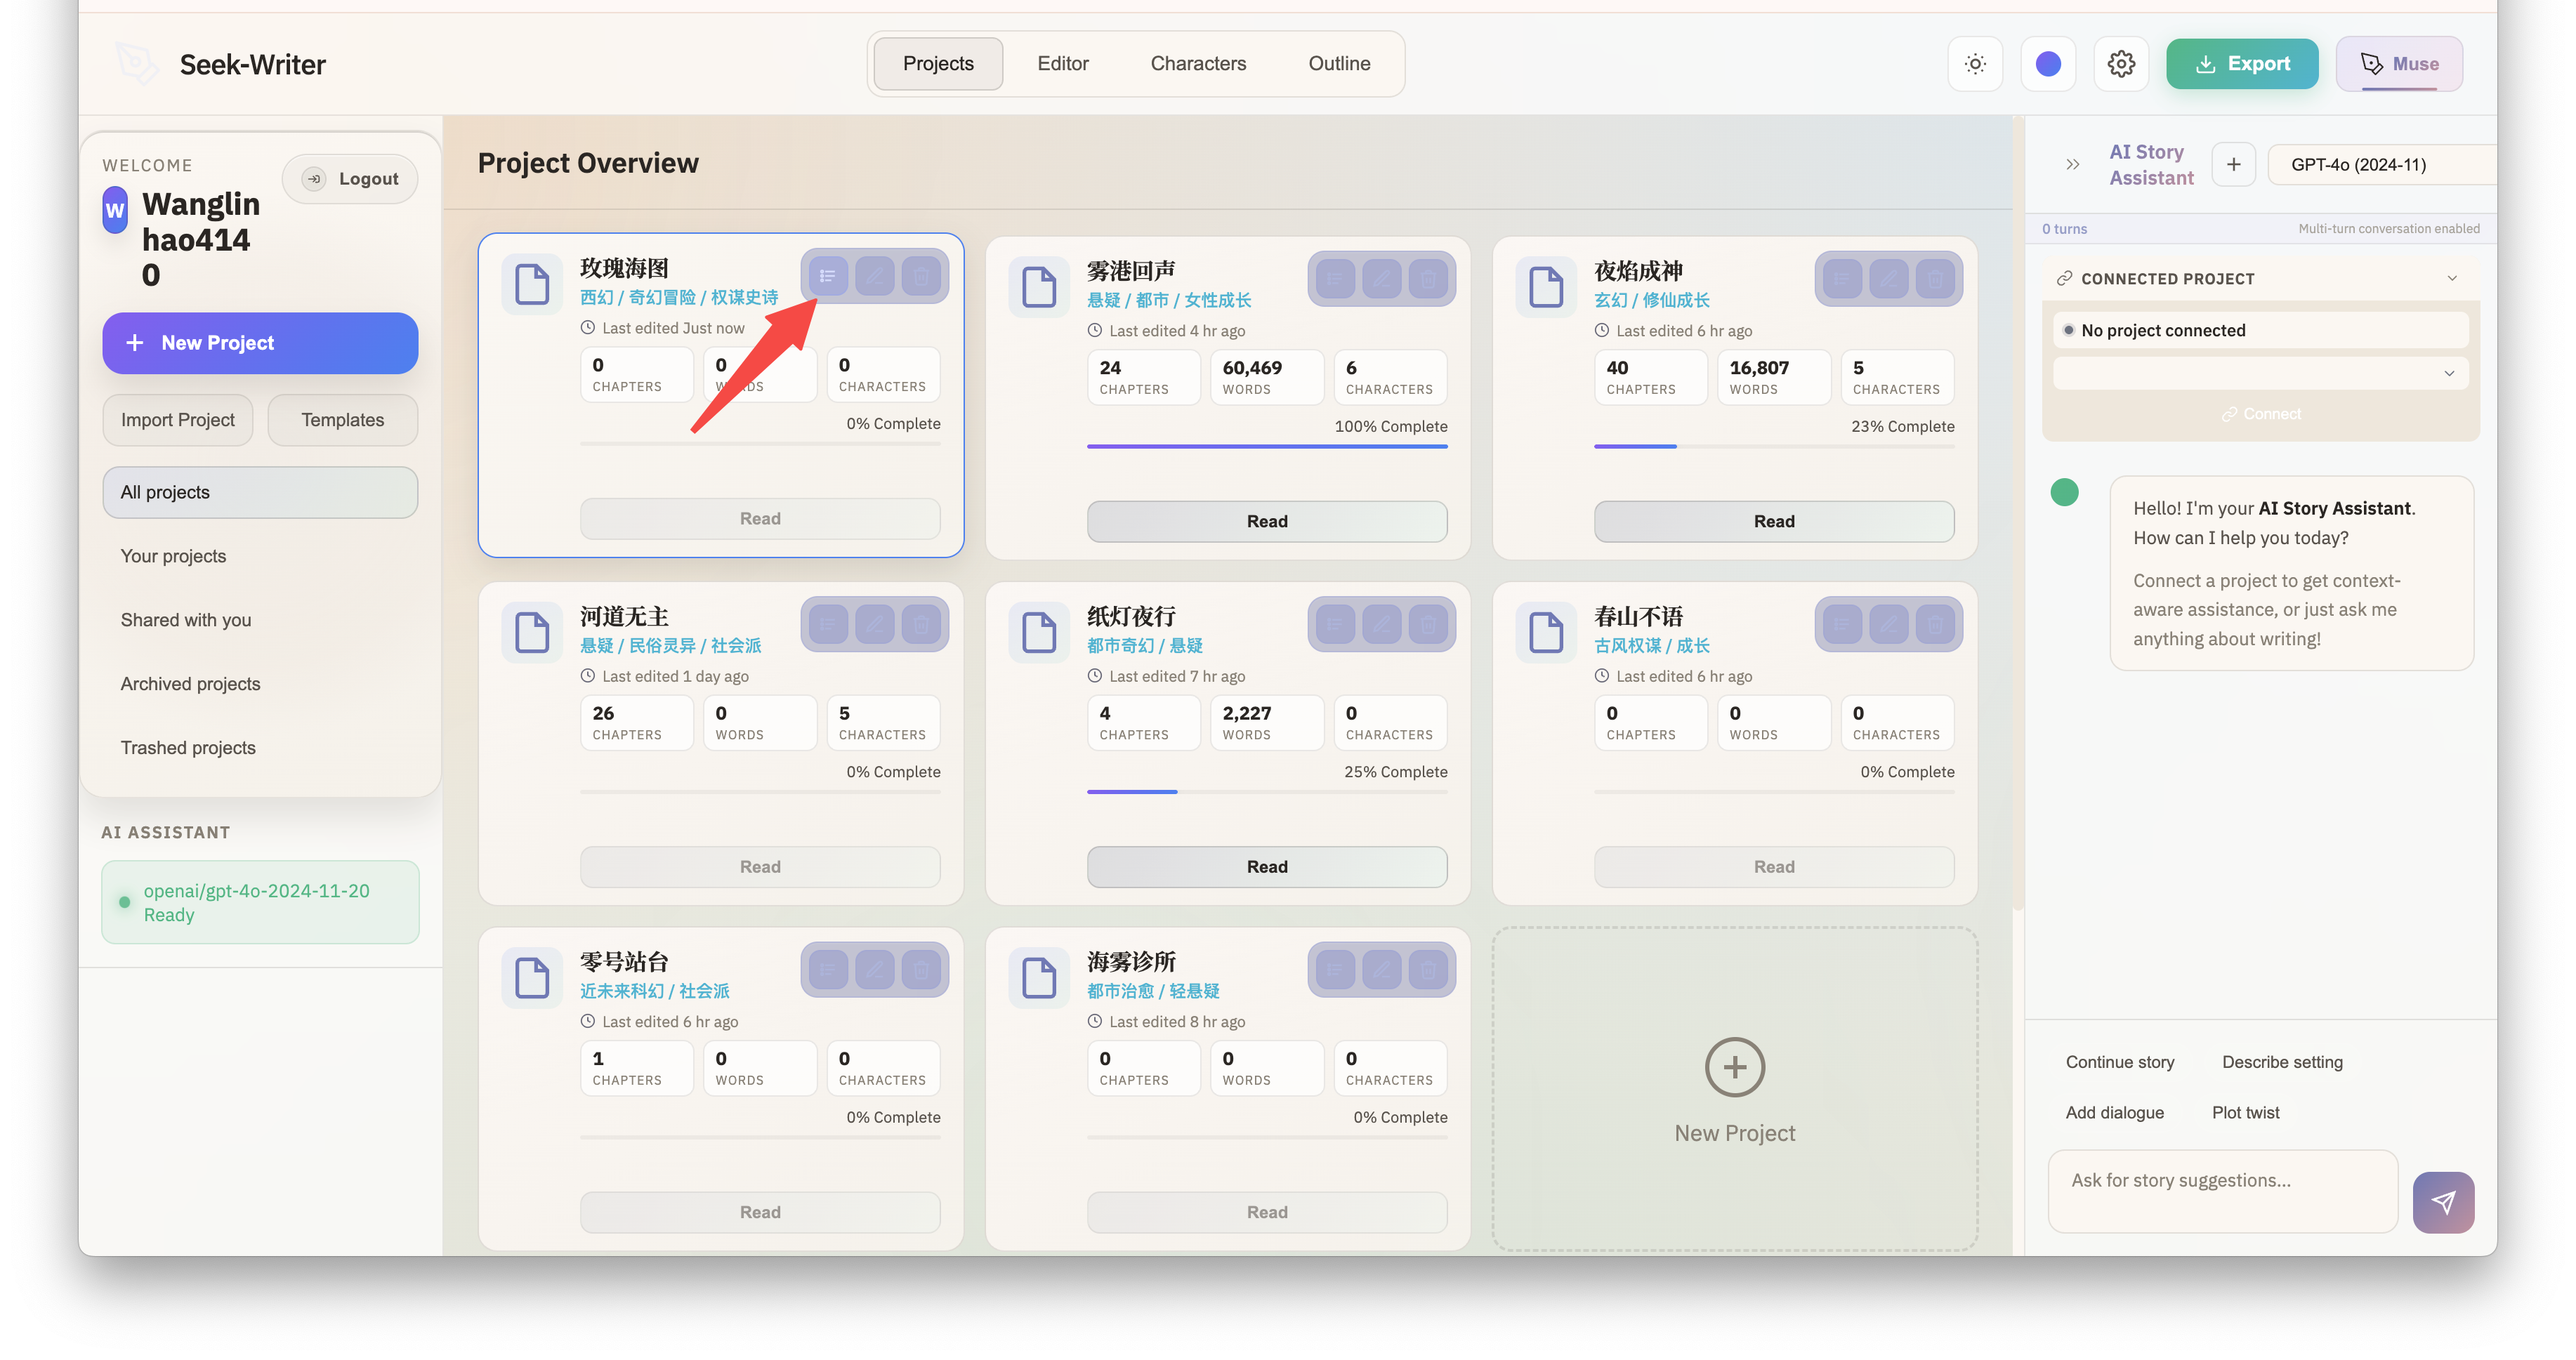Click the trash icon on 零号站台 card
Screen dimensions: 2576x1360
point(921,970)
